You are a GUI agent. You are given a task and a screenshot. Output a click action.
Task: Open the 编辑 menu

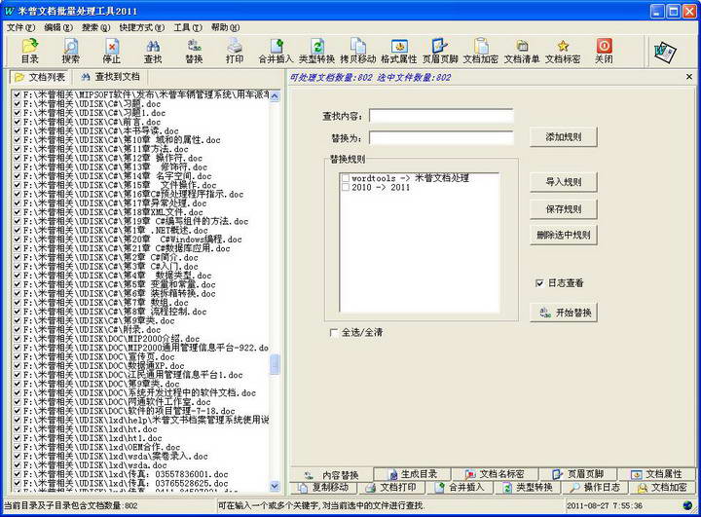click(58, 27)
